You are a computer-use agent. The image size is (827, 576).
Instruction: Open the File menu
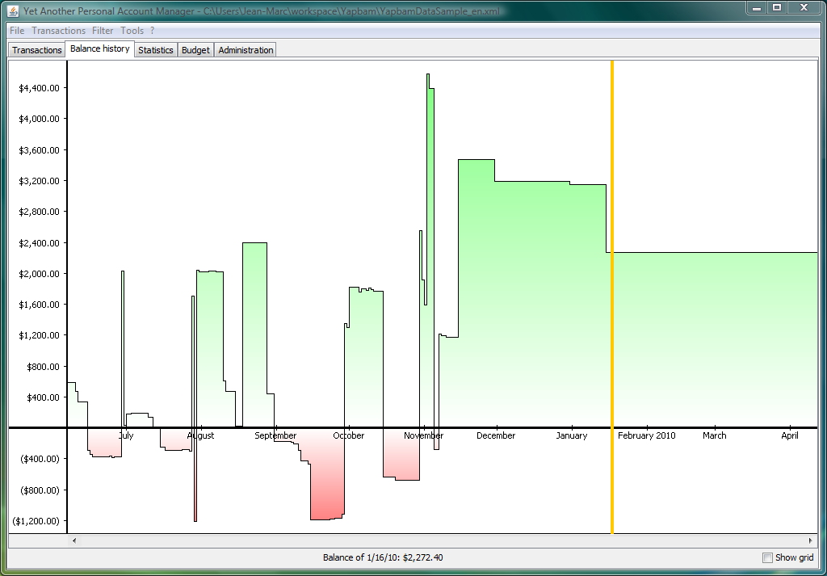tap(17, 31)
